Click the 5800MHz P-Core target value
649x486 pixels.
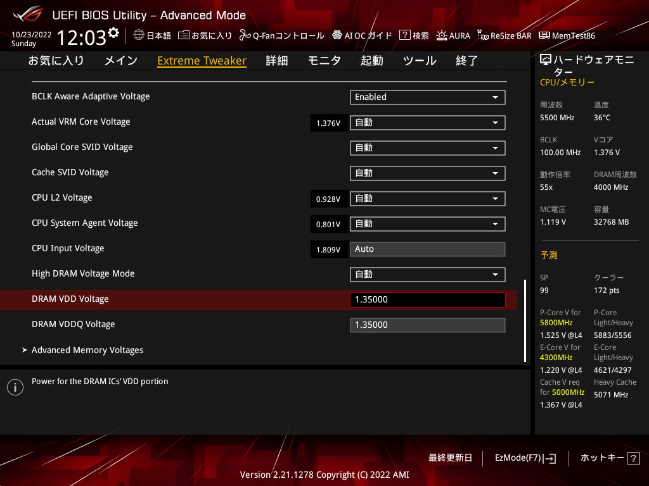point(556,323)
